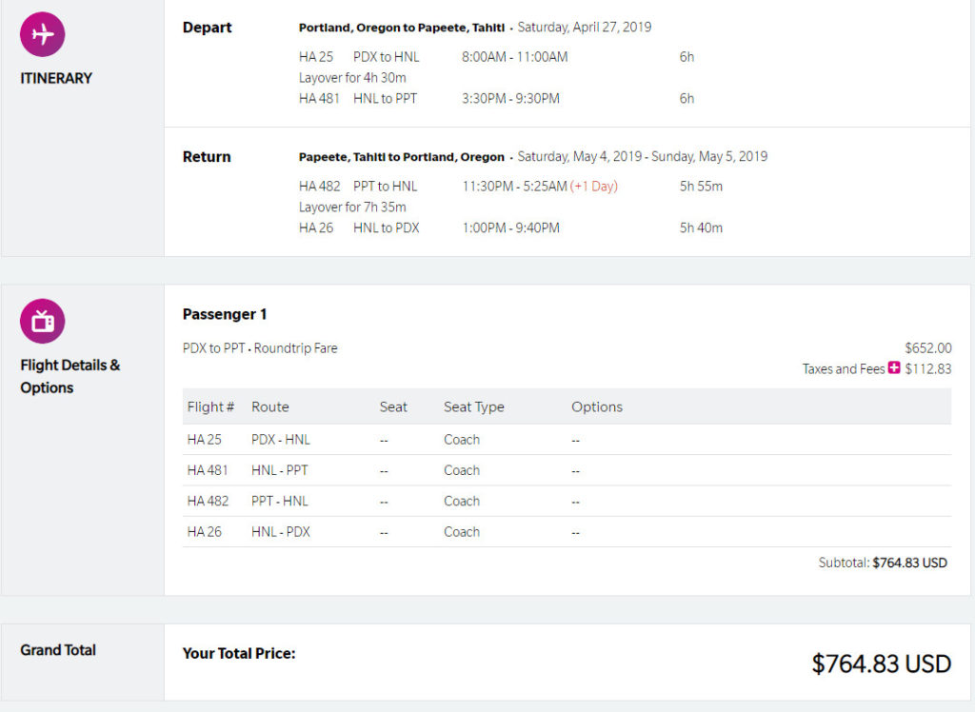Click the Return section heading
This screenshot has height=712, width=975.
point(207,157)
